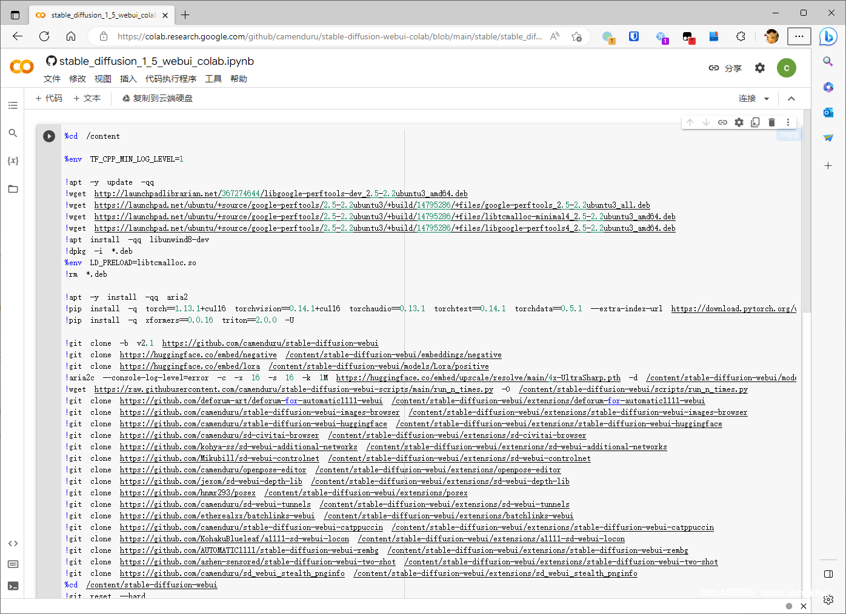Open 文件 menu

[x=52, y=79]
